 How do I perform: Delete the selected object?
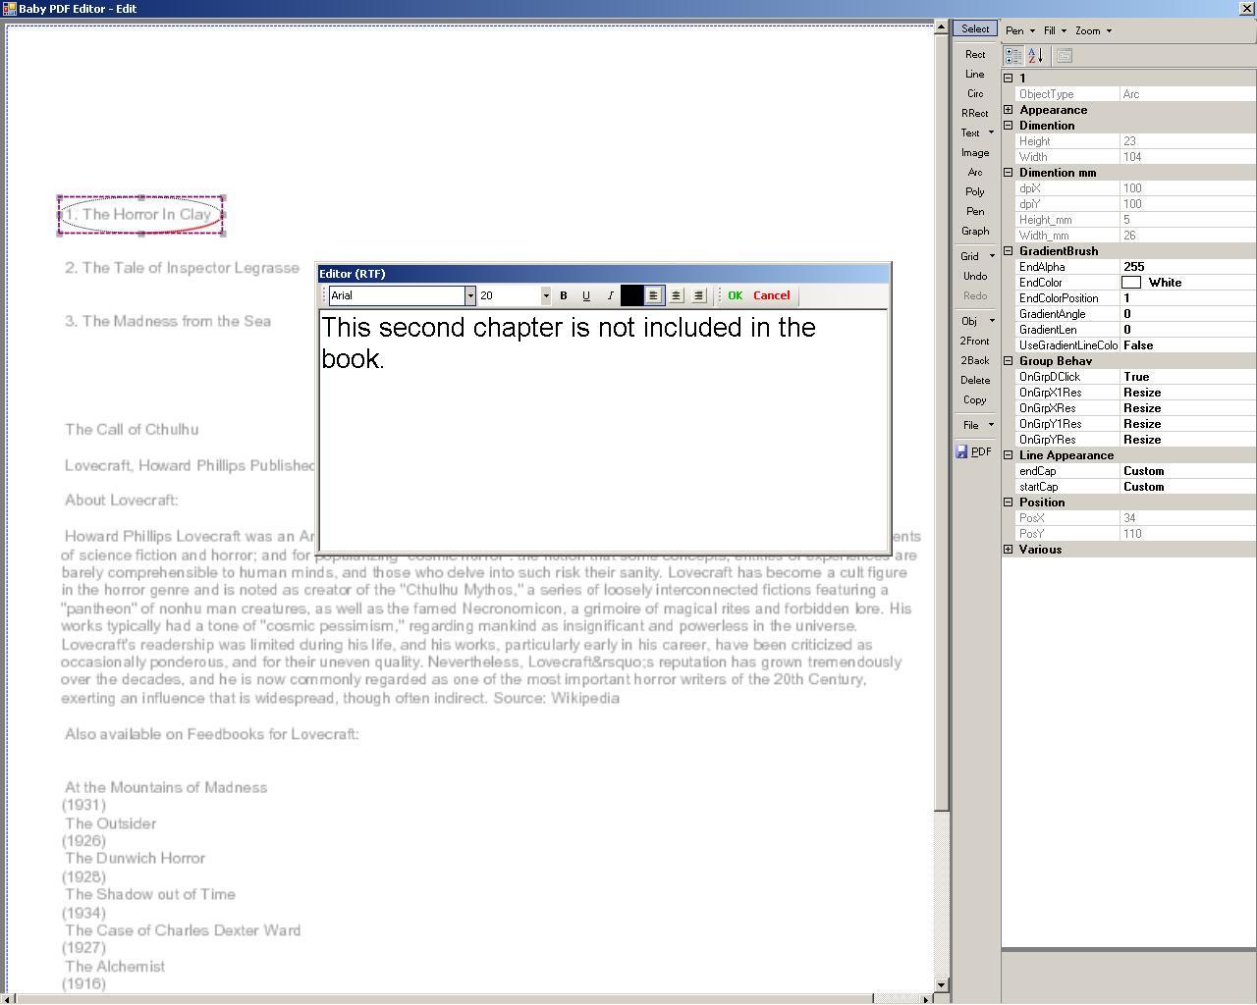pos(975,381)
